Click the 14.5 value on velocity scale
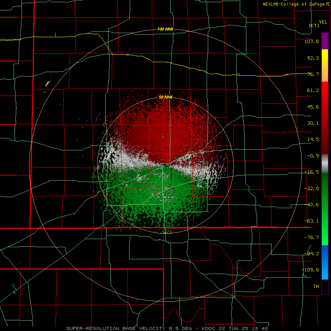The image size is (331, 331). [313, 139]
